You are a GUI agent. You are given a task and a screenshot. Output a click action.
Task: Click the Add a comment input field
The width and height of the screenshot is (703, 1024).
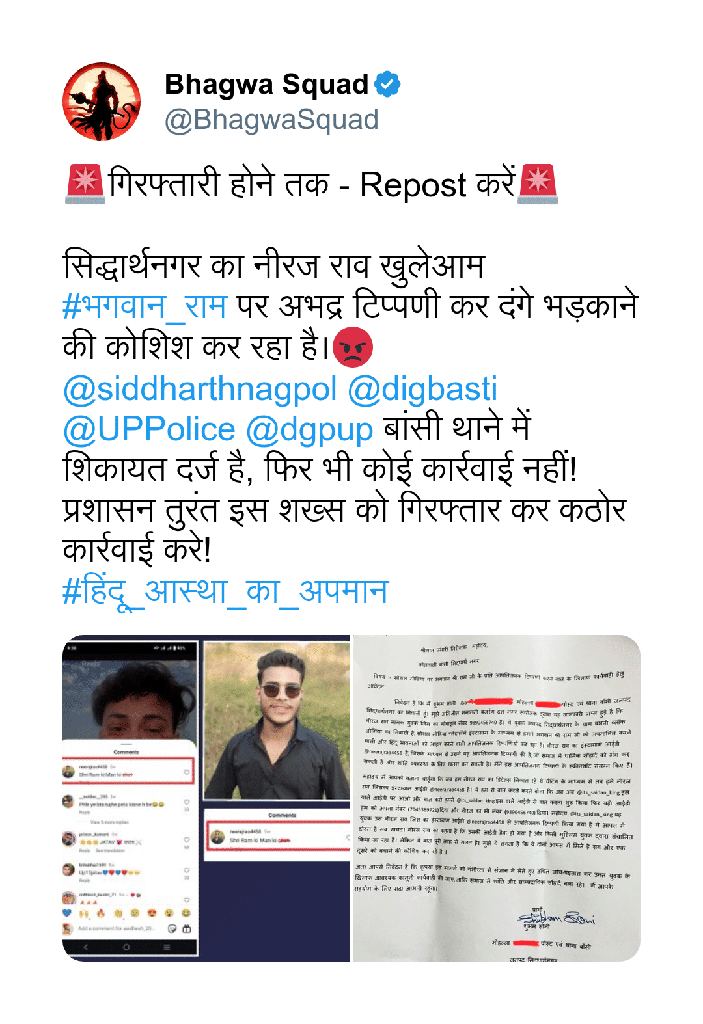point(117,928)
